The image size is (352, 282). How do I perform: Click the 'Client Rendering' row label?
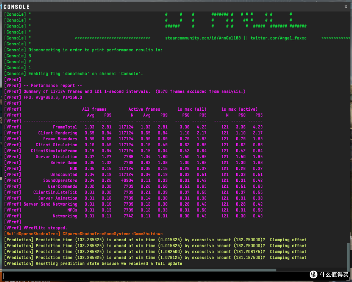coord(58,133)
